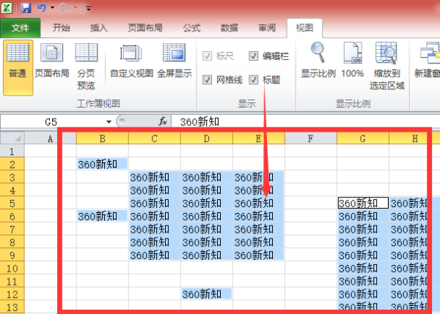
Task: Click the formula bar containing 360新知
Action: (x=305, y=122)
